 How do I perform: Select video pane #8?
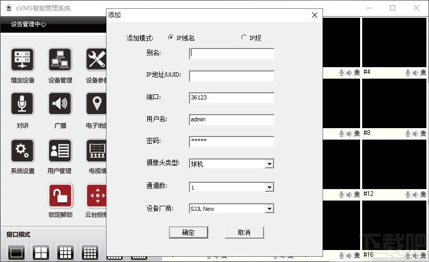[x=394, y=104]
